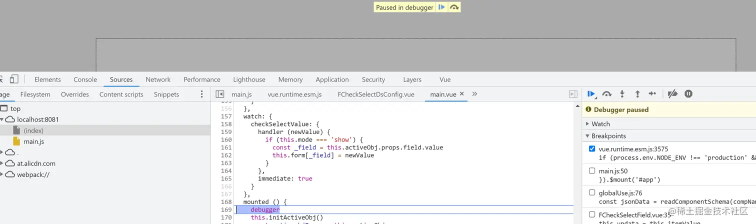Open the Console panel tab
Viewport: 756px width, 224px height.
point(85,79)
